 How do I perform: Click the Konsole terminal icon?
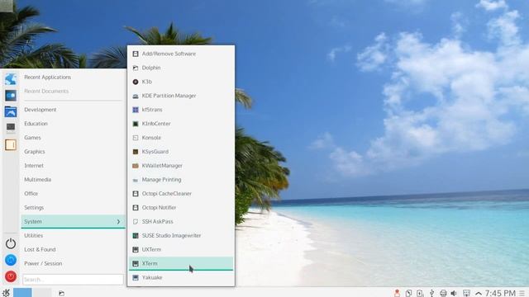[136, 138]
